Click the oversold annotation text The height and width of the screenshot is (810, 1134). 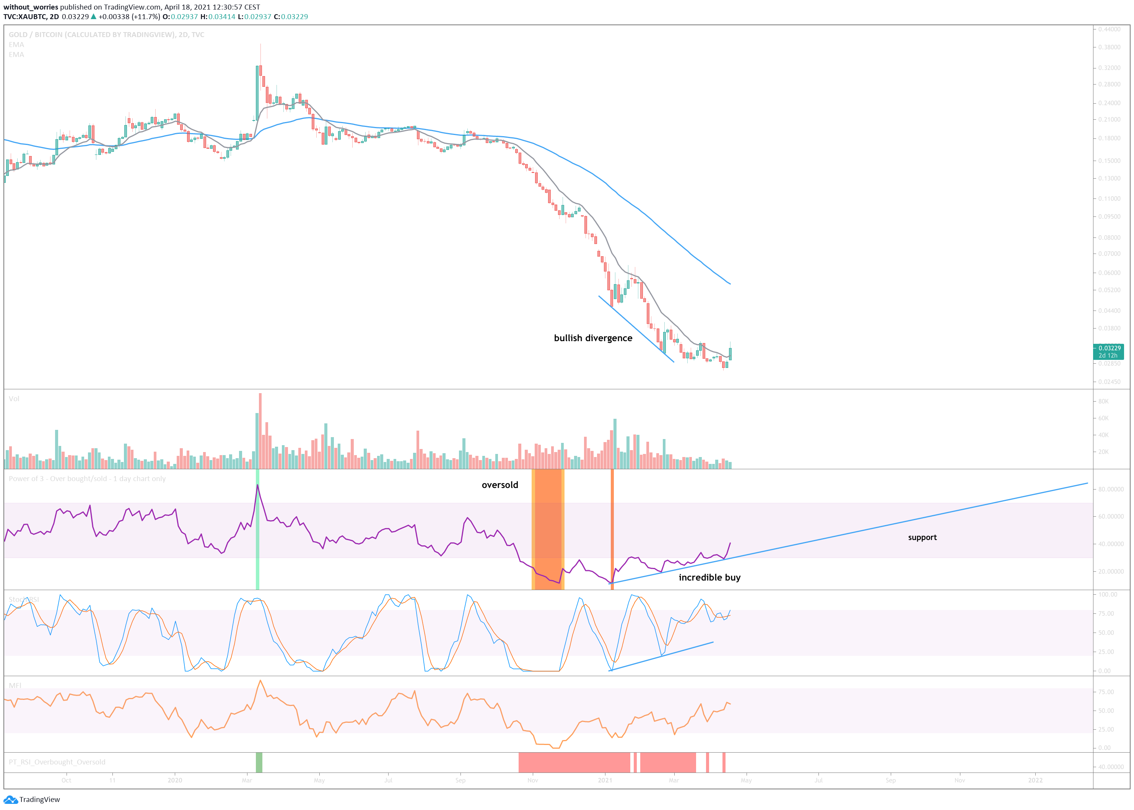tap(499, 485)
